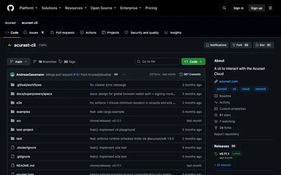
Task: Click the Fork 26 button
Action: point(241,45)
